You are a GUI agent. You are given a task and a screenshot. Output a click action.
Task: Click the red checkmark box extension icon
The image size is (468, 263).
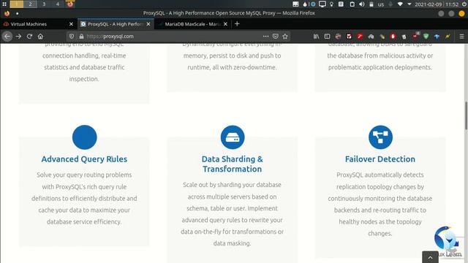coord(349,37)
